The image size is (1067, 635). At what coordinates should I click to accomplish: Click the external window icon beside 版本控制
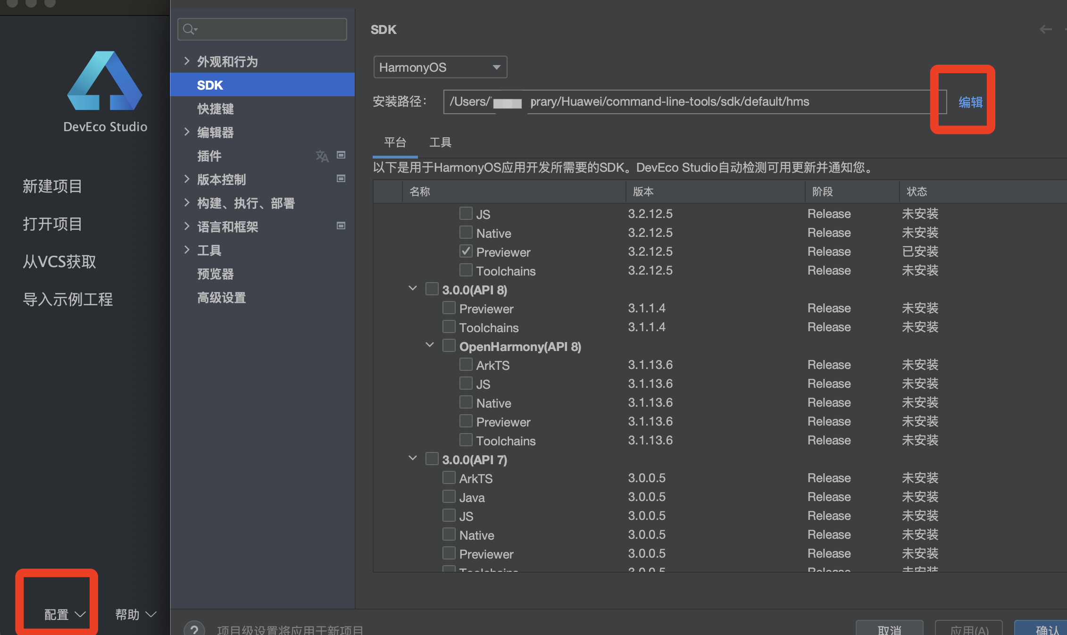click(341, 178)
